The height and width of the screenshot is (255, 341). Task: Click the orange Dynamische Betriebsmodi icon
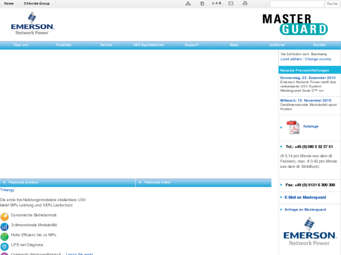point(4,217)
